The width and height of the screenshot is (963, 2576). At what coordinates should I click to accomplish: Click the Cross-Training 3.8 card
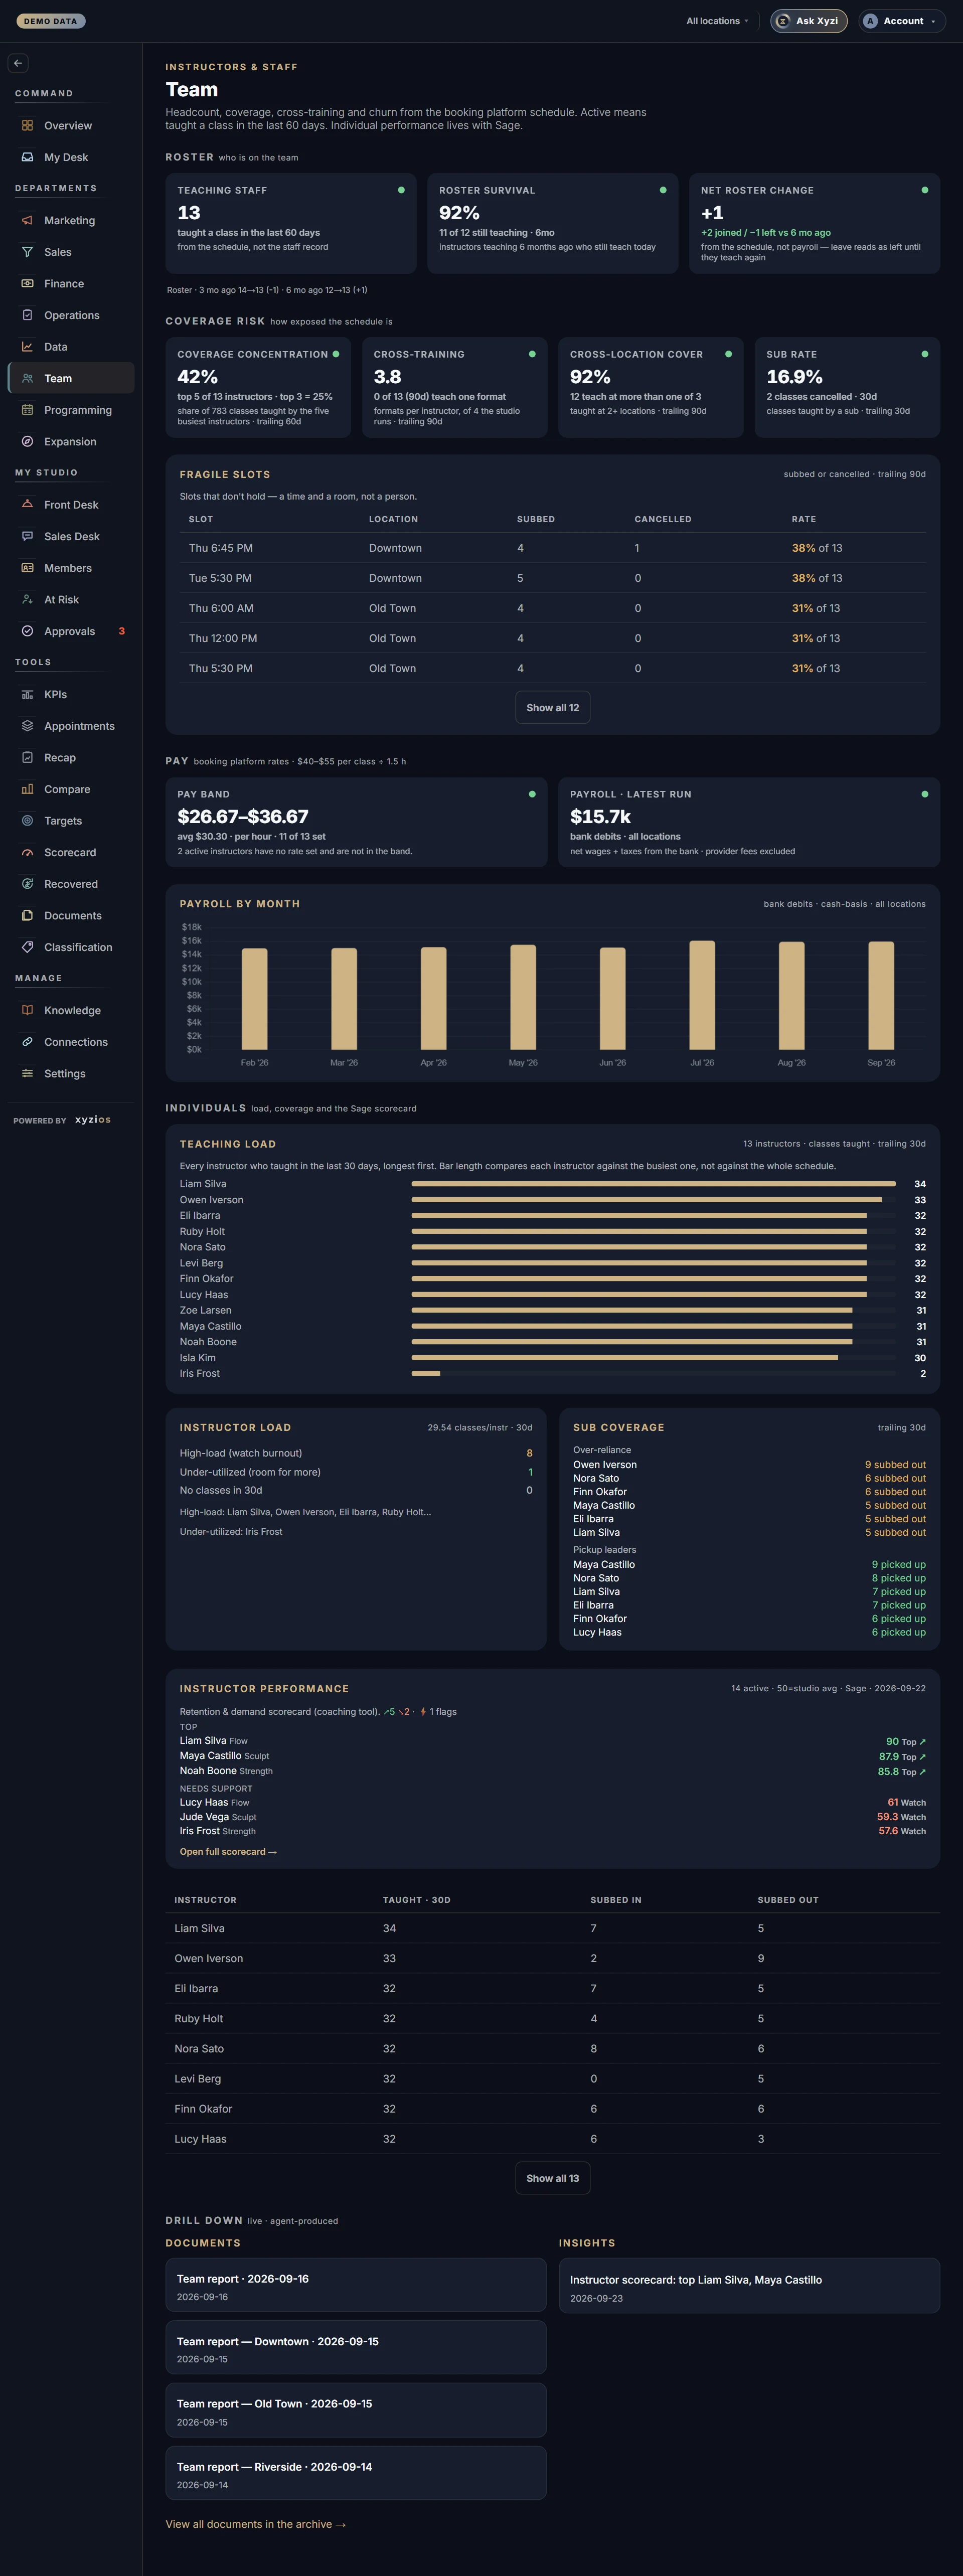coord(454,387)
